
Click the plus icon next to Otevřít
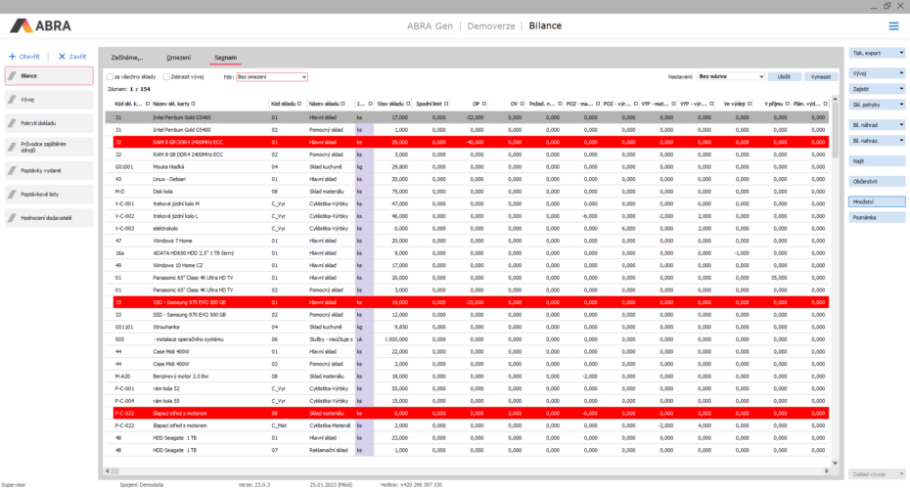click(12, 57)
